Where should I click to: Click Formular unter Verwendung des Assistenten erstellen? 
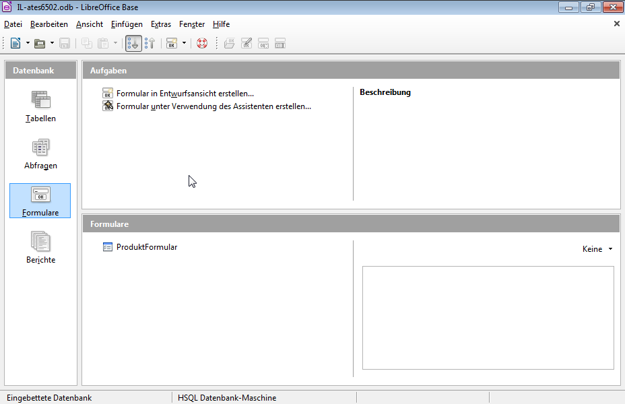213,106
